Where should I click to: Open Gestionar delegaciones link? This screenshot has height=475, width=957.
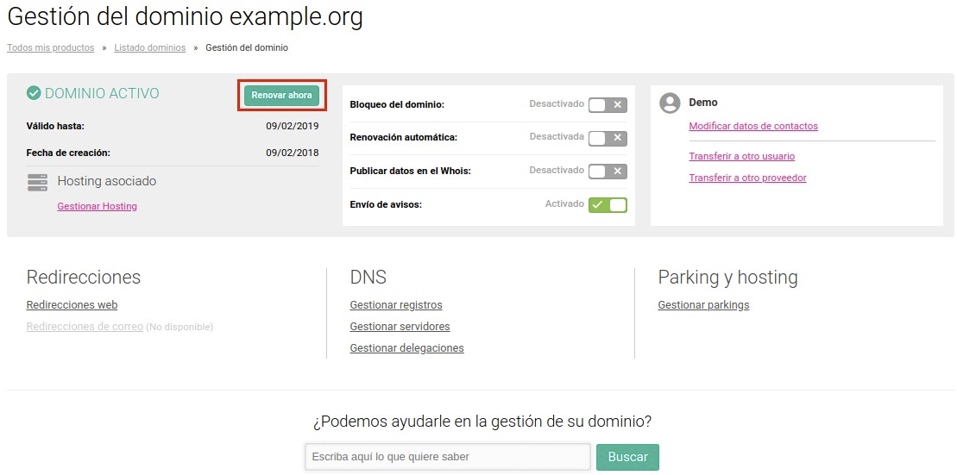point(406,348)
